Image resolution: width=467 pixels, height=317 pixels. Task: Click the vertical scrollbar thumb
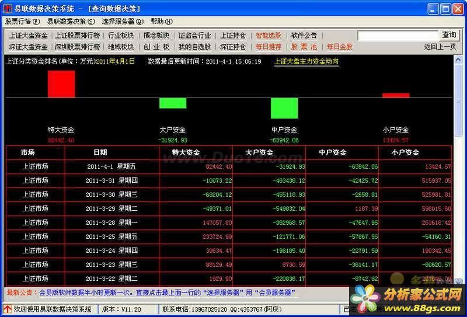click(458, 100)
